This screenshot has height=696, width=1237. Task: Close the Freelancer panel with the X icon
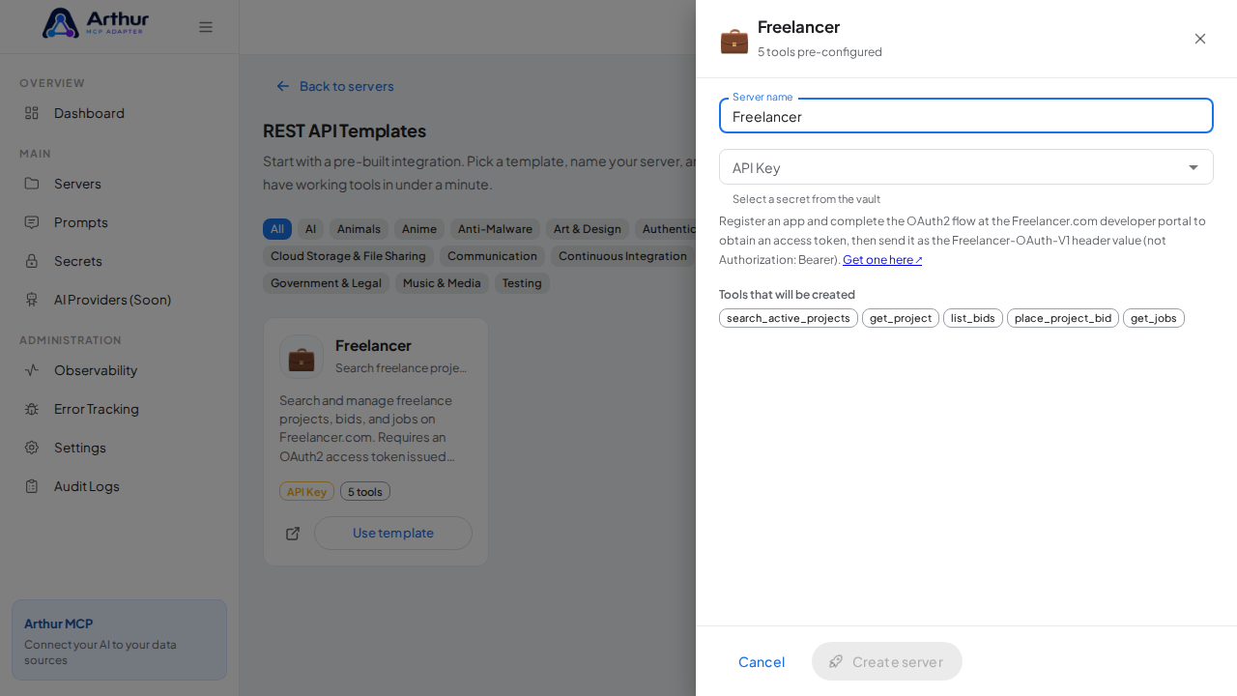pyautogui.click(x=1200, y=39)
